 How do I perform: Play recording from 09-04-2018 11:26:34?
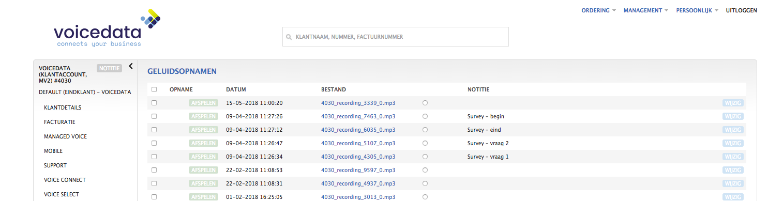(203, 157)
